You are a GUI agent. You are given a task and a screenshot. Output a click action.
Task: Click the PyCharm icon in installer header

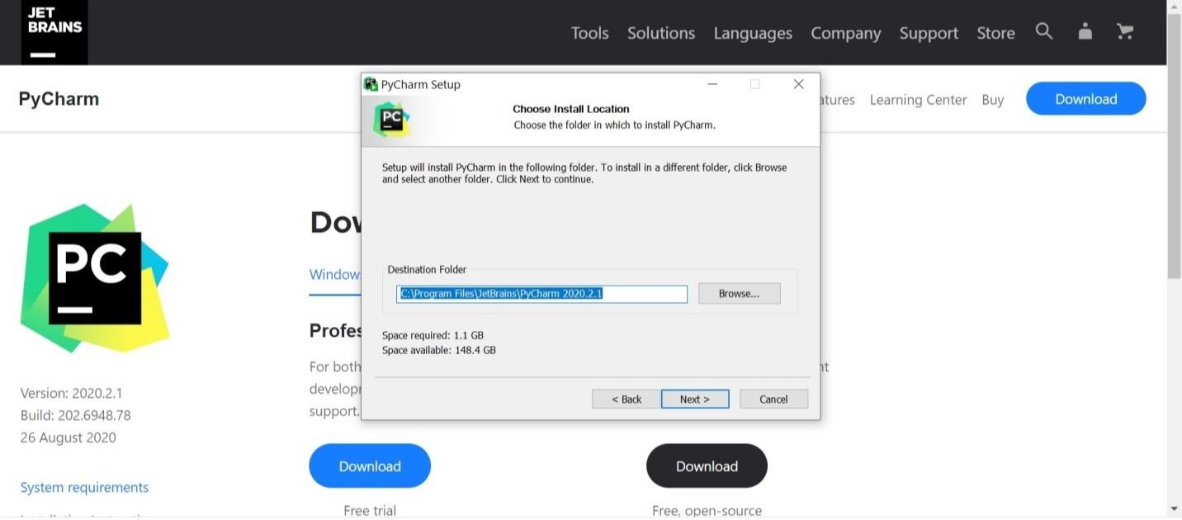point(391,120)
